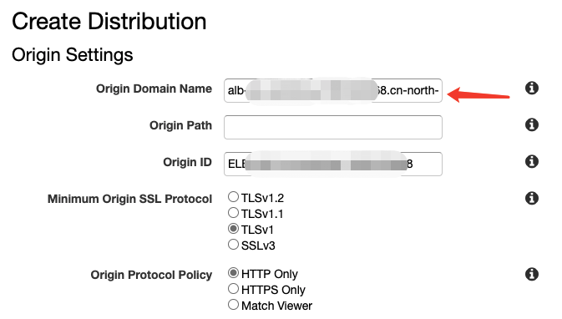Open info icon for Origin Domain Name

[x=532, y=88]
